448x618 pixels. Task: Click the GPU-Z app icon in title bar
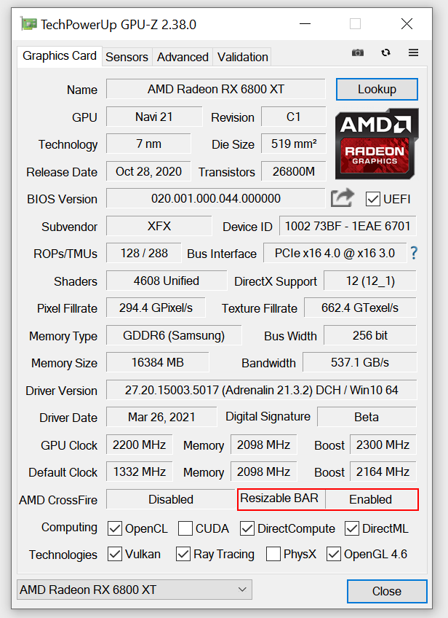[28, 25]
